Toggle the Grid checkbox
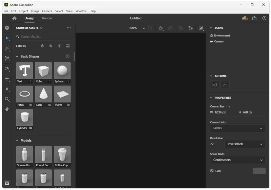The image size is (271, 190). (x=212, y=171)
